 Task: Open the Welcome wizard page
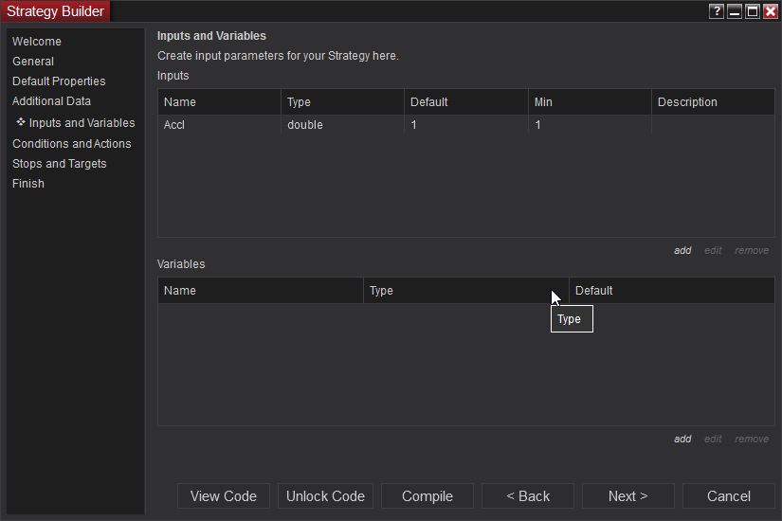pos(37,42)
